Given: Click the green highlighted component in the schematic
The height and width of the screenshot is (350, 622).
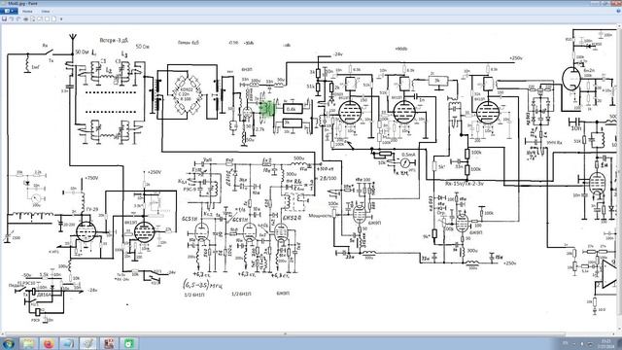Looking at the screenshot, I should coord(267,108).
